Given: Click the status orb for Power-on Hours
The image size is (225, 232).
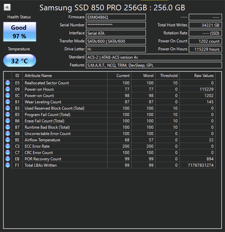Looking at the screenshot, I should point(8,89).
